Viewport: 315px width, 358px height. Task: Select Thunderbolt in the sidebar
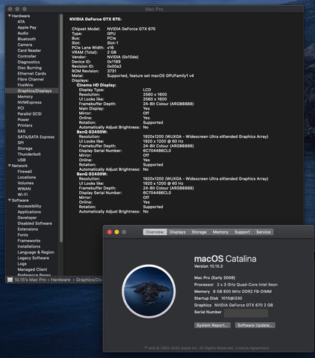pos(29,154)
